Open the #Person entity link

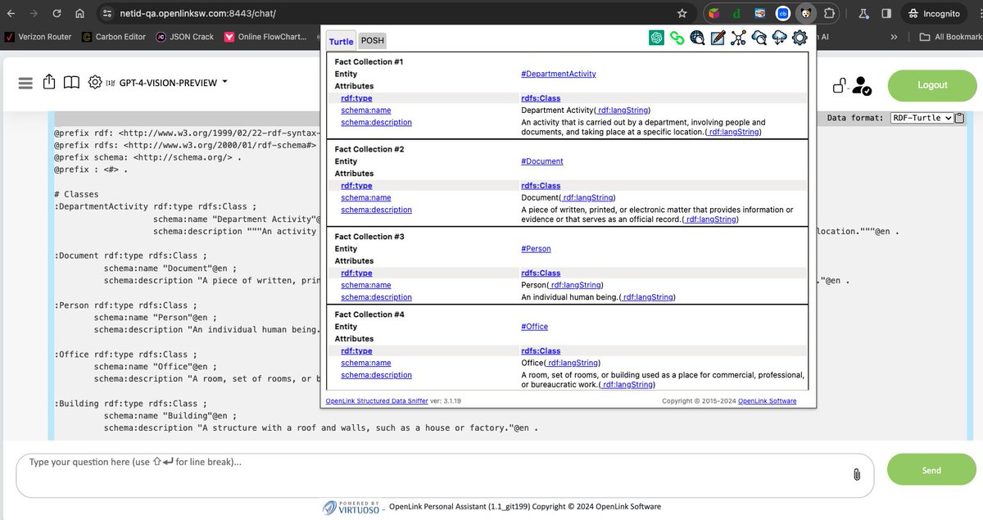[x=536, y=249]
